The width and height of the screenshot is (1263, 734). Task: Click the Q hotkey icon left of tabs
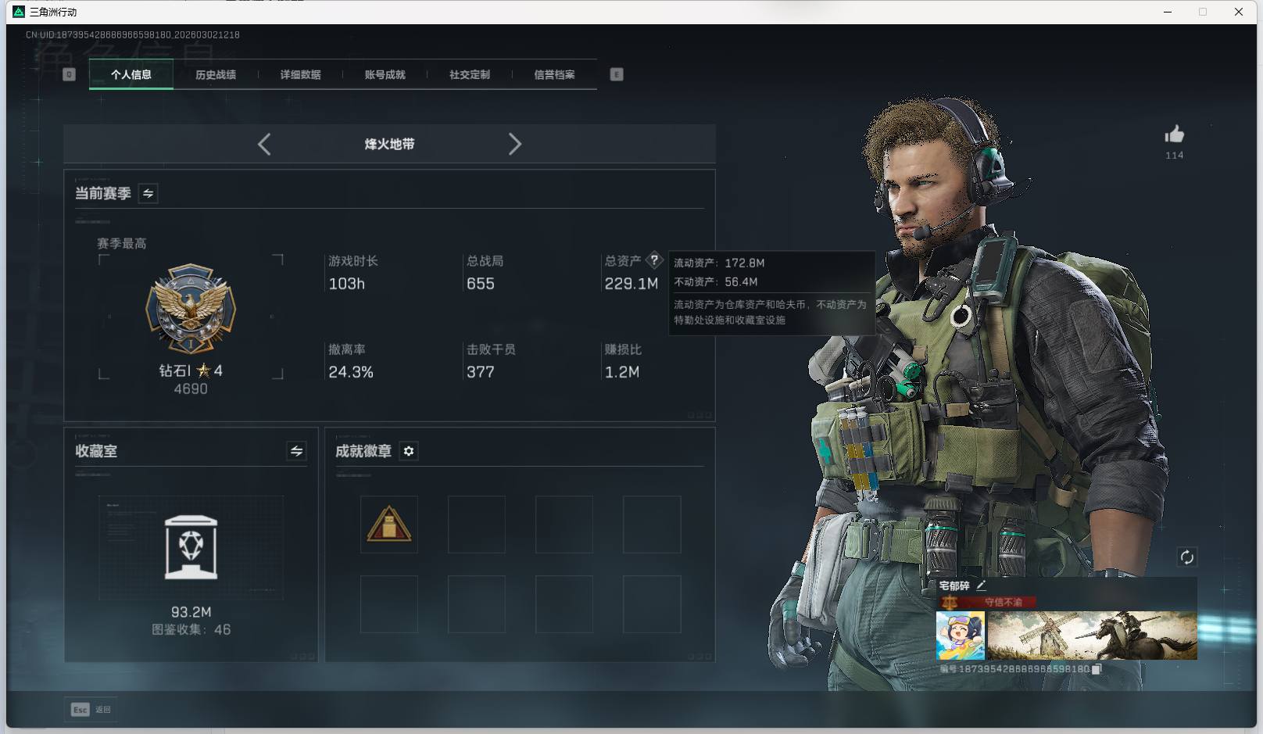(x=70, y=74)
